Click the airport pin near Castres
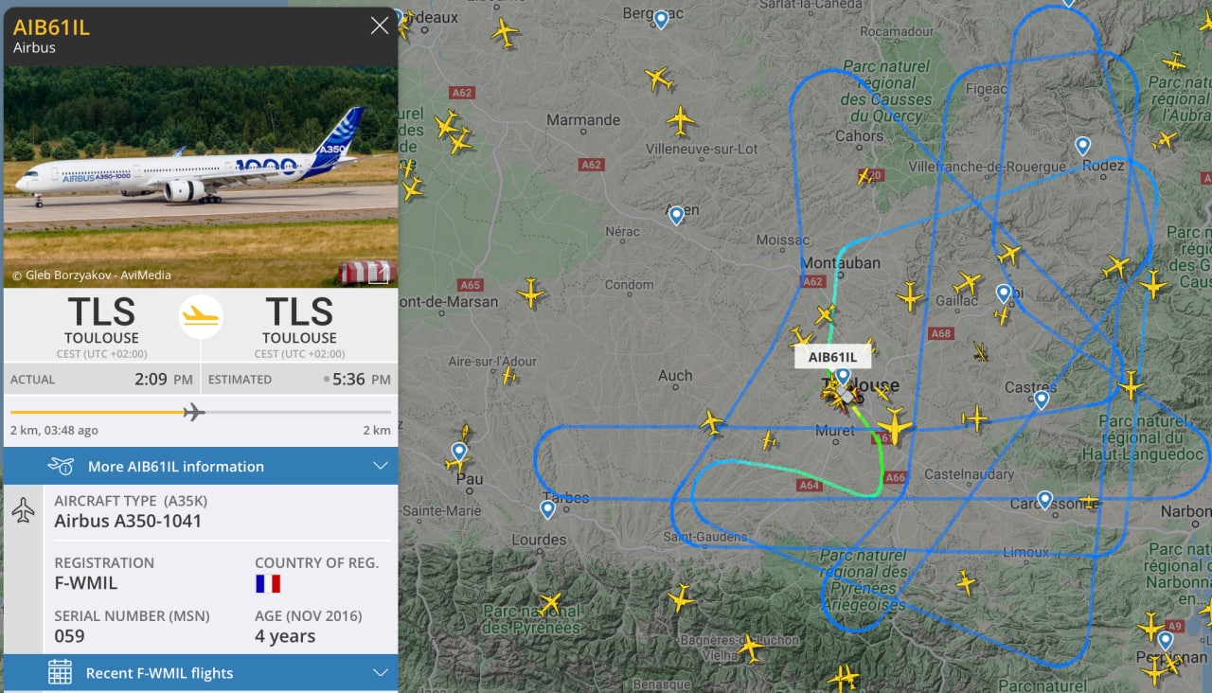Image resolution: width=1212 pixels, height=693 pixels. tap(1041, 400)
